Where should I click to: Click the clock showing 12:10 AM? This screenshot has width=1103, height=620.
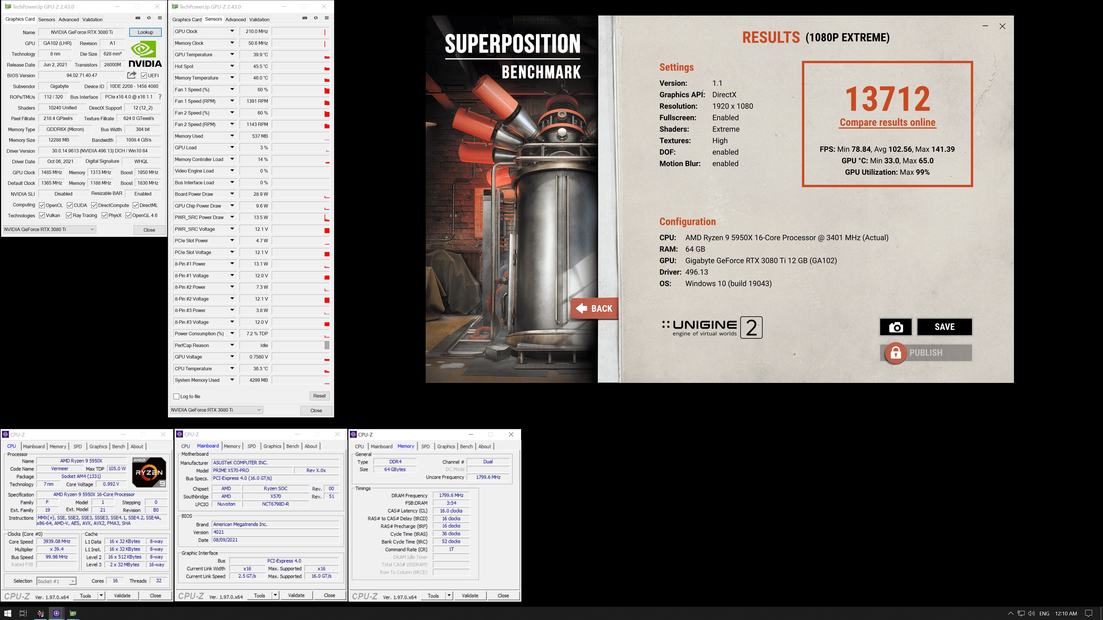click(1066, 614)
